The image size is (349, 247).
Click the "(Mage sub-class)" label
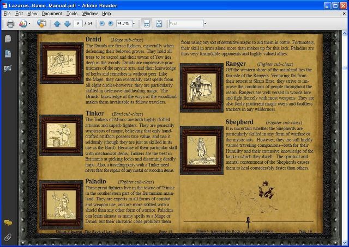point(127,40)
